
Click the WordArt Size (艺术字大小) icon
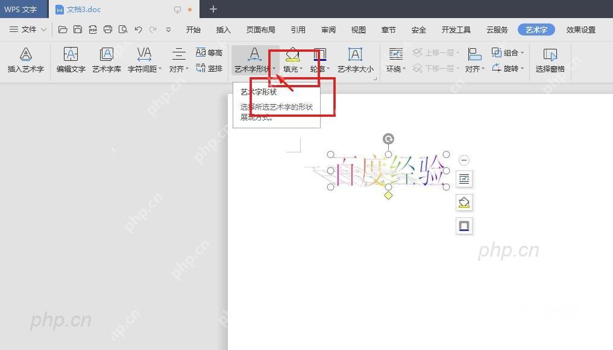pyautogui.click(x=355, y=54)
